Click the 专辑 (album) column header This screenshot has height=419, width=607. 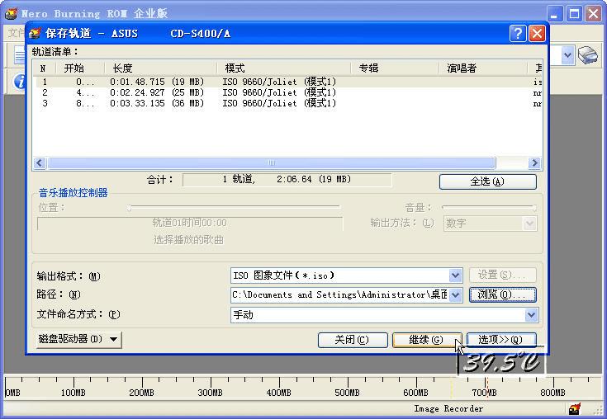(395, 68)
